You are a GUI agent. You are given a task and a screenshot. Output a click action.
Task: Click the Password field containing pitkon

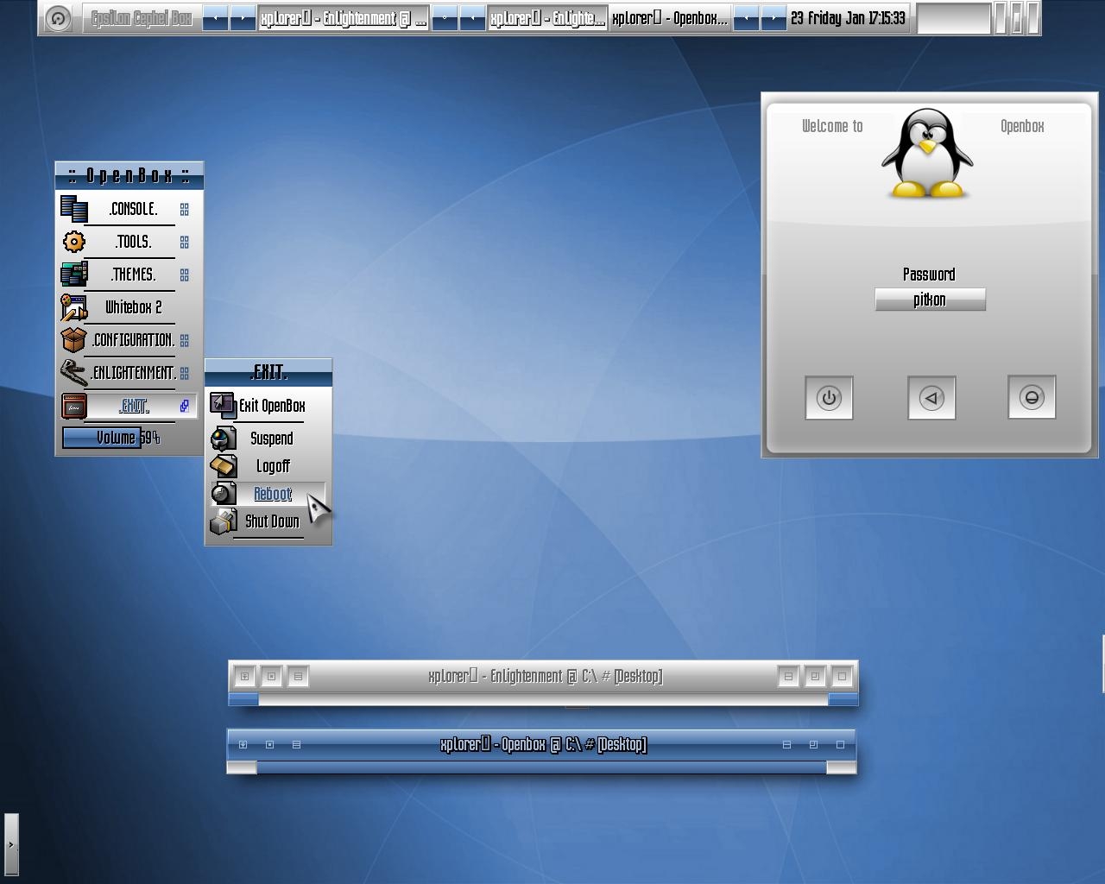click(930, 300)
